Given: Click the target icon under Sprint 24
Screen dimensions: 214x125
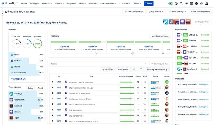Looking at the screenshot, I should click(x=96, y=53).
